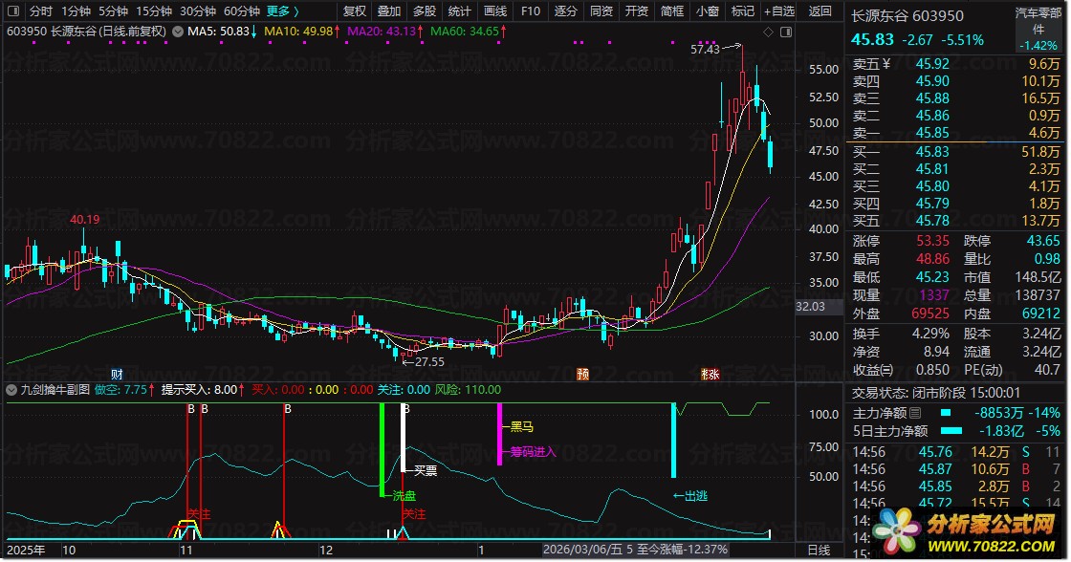Switch to the 分时 chart tab
Image resolution: width=1071 pixels, height=562 pixels.
40,11
